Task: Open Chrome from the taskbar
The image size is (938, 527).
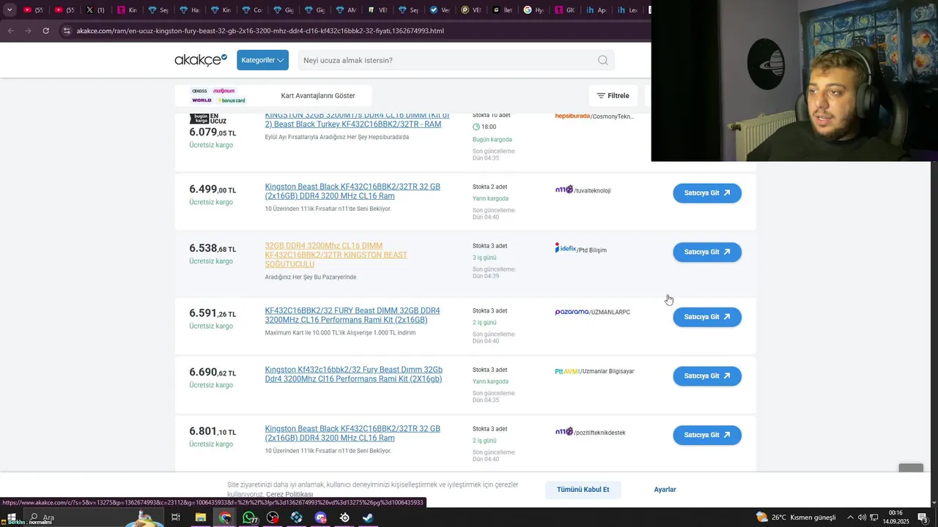Action: pyautogui.click(x=224, y=517)
